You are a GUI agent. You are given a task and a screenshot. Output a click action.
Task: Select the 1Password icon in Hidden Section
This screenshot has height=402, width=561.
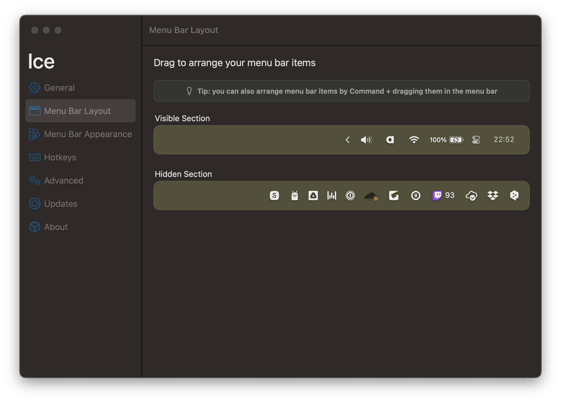[350, 195]
